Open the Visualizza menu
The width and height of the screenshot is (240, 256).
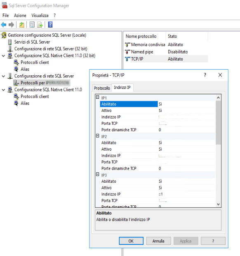click(40, 16)
